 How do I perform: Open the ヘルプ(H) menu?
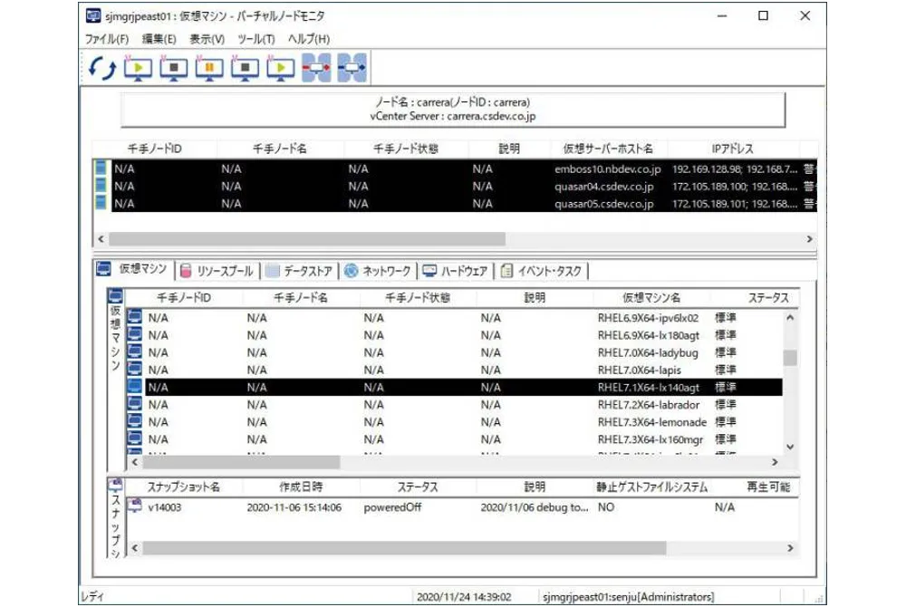[x=309, y=39]
